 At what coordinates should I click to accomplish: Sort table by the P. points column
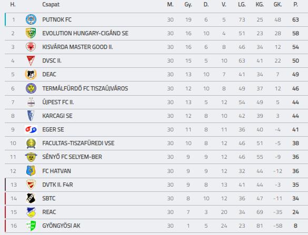coord(295,4)
